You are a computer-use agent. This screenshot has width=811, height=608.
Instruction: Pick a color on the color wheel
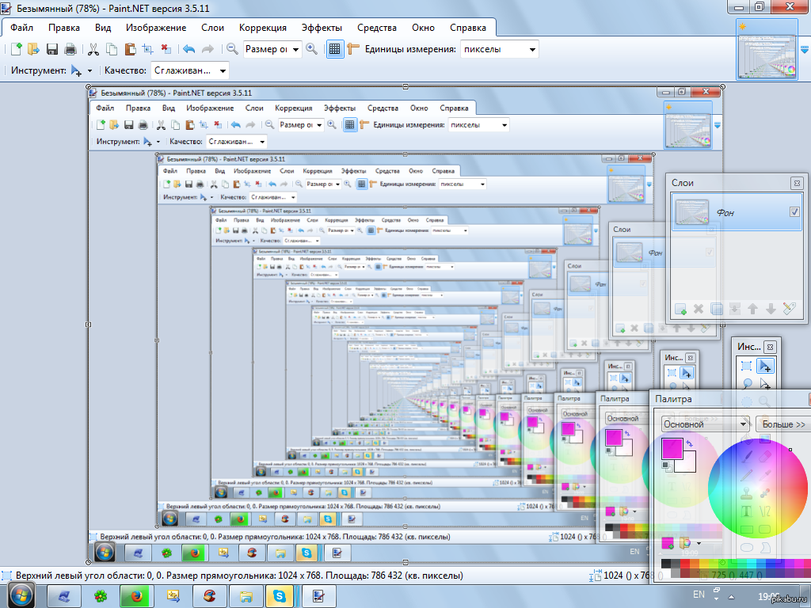pos(758,488)
